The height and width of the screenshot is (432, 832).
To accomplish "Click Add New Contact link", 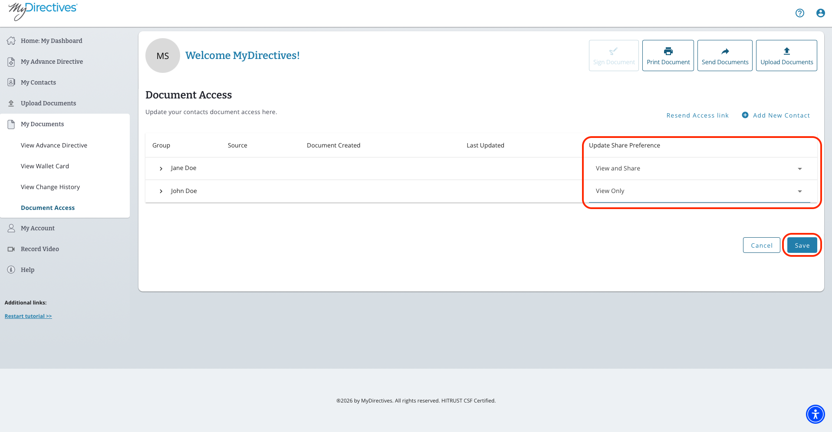I will pos(782,115).
